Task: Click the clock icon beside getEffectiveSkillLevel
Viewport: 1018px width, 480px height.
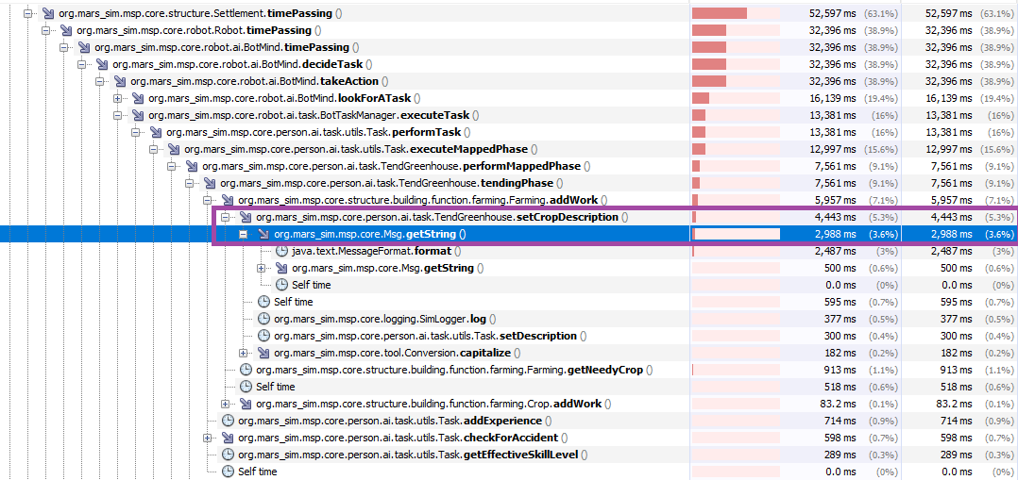Action: (228, 455)
